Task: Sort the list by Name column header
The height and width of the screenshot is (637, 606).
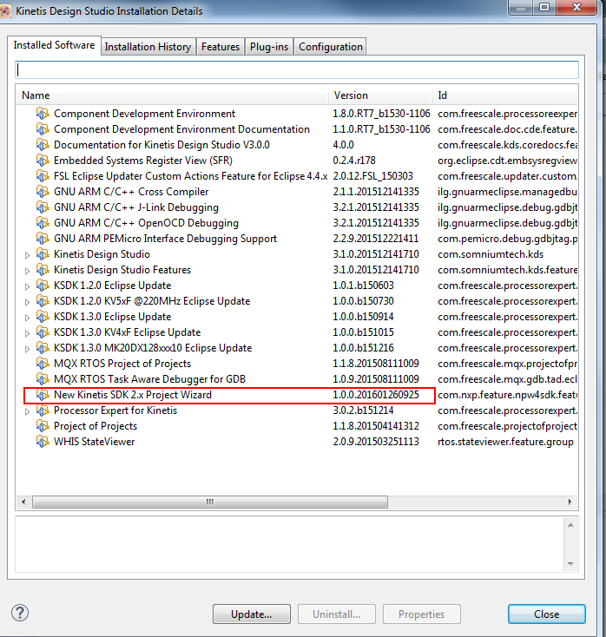Action: 172,95
